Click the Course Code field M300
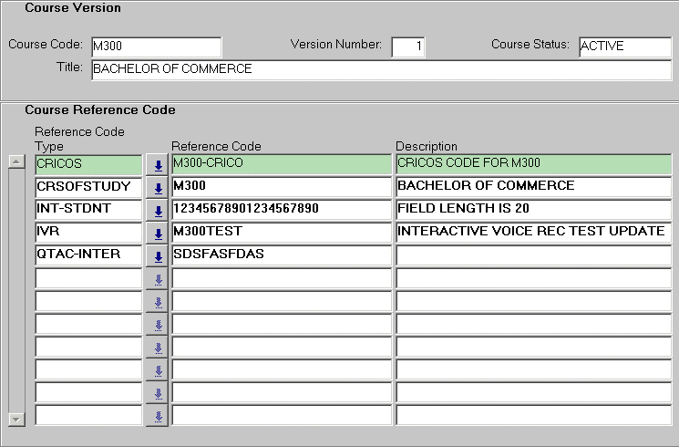 [x=155, y=47]
